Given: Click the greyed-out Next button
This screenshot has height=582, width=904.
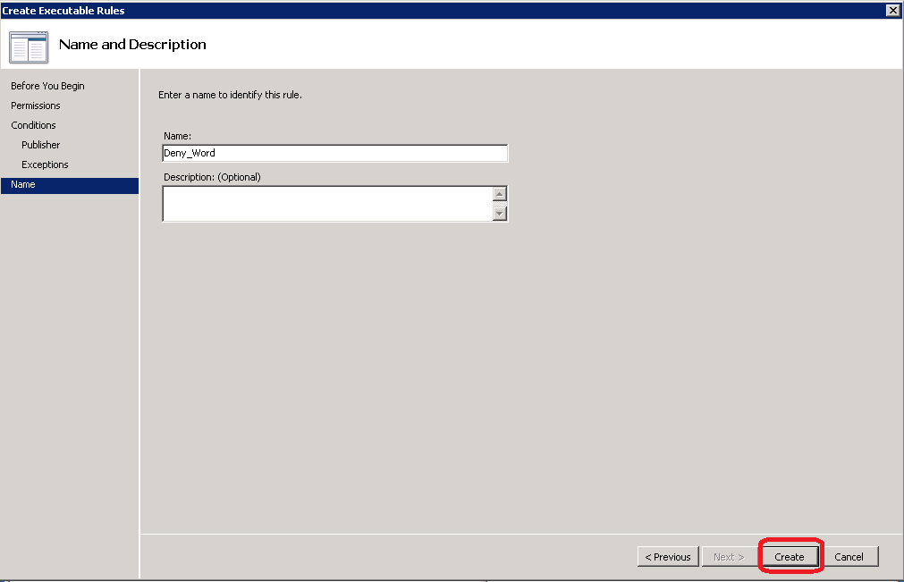Looking at the screenshot, I should 728,556.
